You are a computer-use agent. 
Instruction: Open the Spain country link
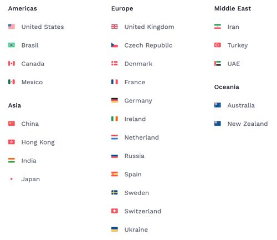(x=133, y=175)
